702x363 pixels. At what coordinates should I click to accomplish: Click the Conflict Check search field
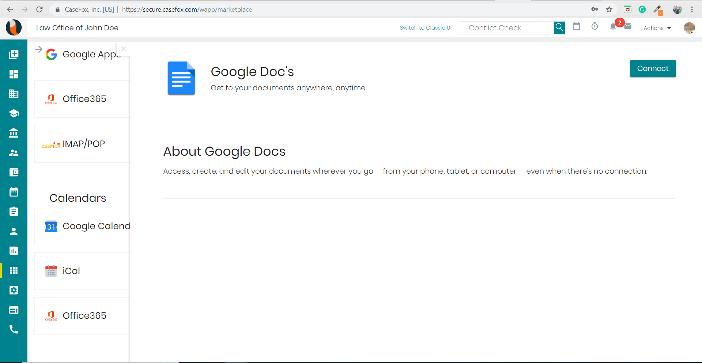[506, 28]
